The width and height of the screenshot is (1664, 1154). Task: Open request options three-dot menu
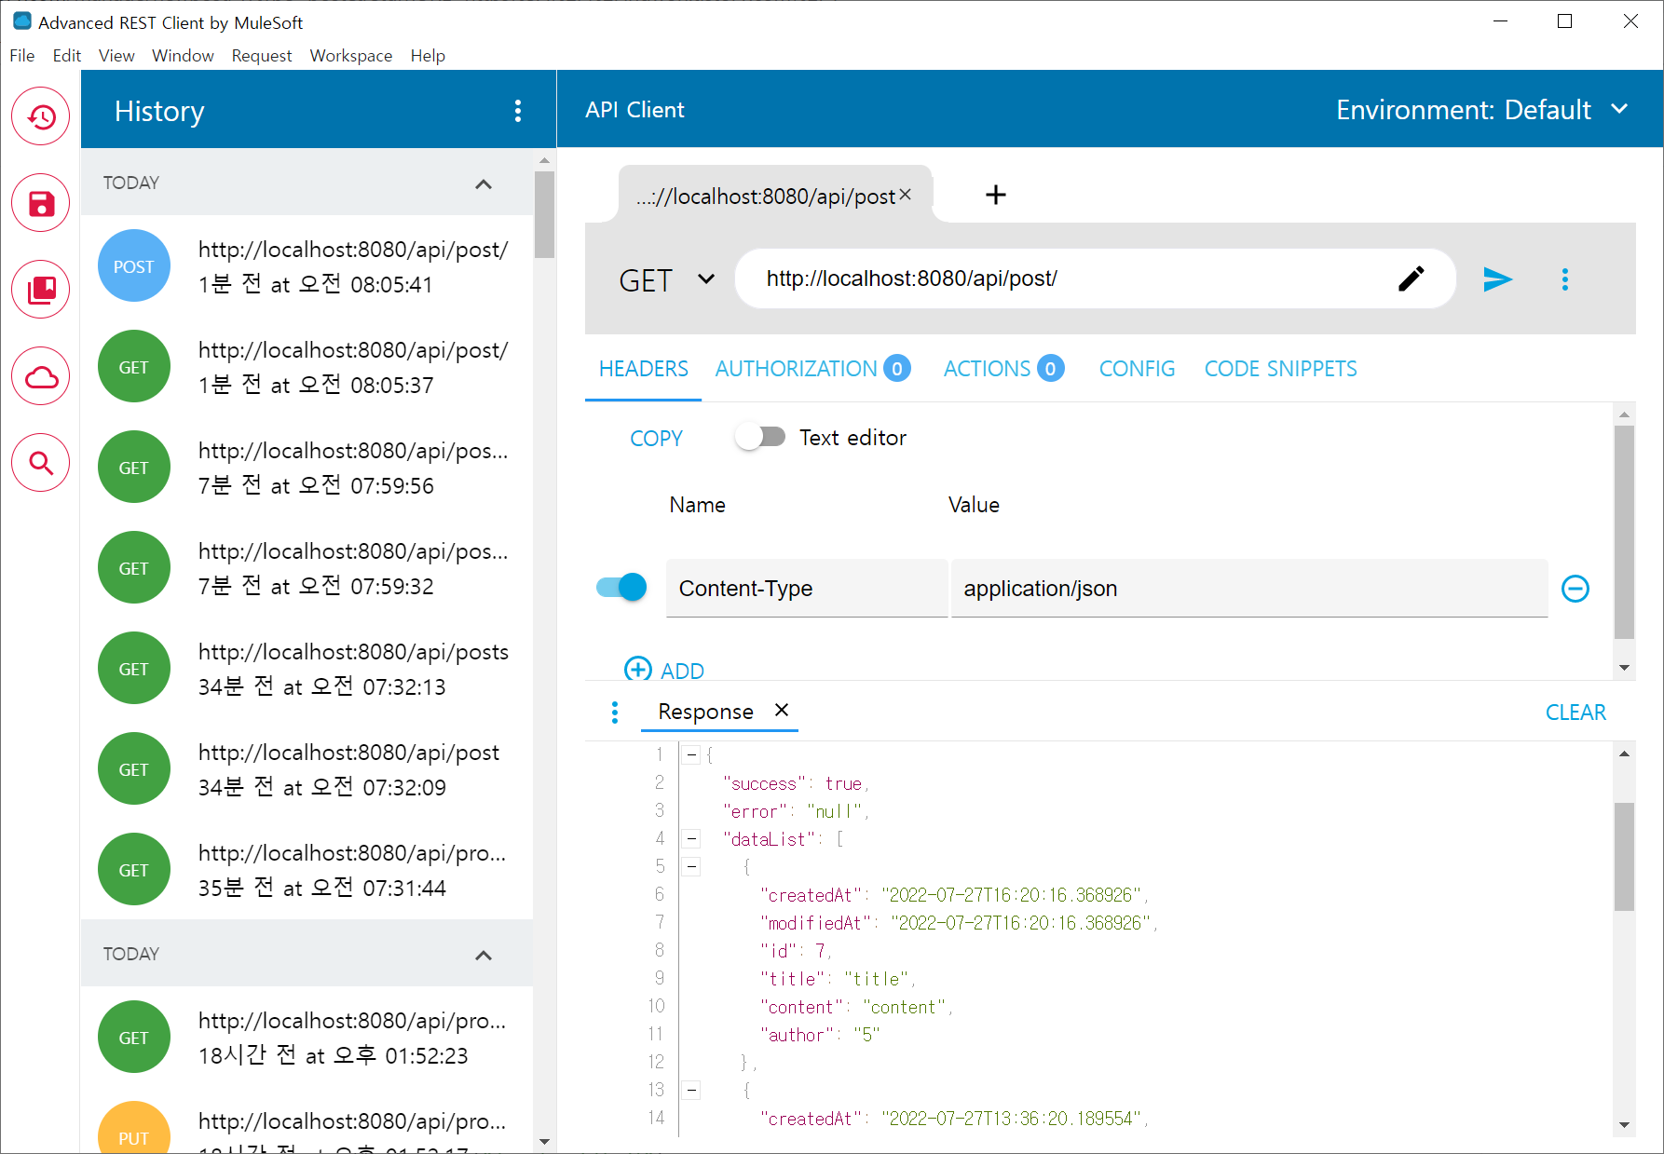pos(1565,278)
